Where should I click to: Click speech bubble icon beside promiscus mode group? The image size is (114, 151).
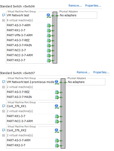4,82
